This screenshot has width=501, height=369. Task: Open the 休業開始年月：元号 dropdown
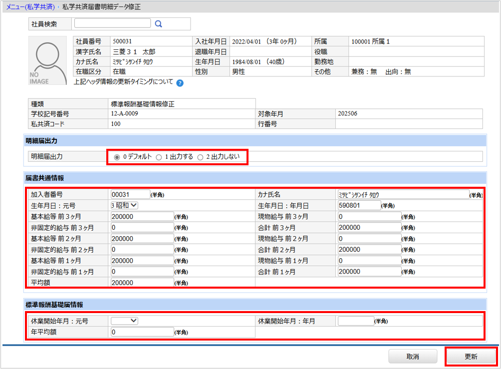[x=124, y=321]
